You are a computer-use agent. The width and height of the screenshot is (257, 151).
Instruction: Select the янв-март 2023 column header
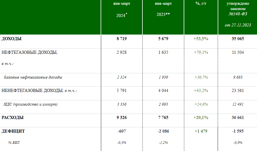coord(163,10)
